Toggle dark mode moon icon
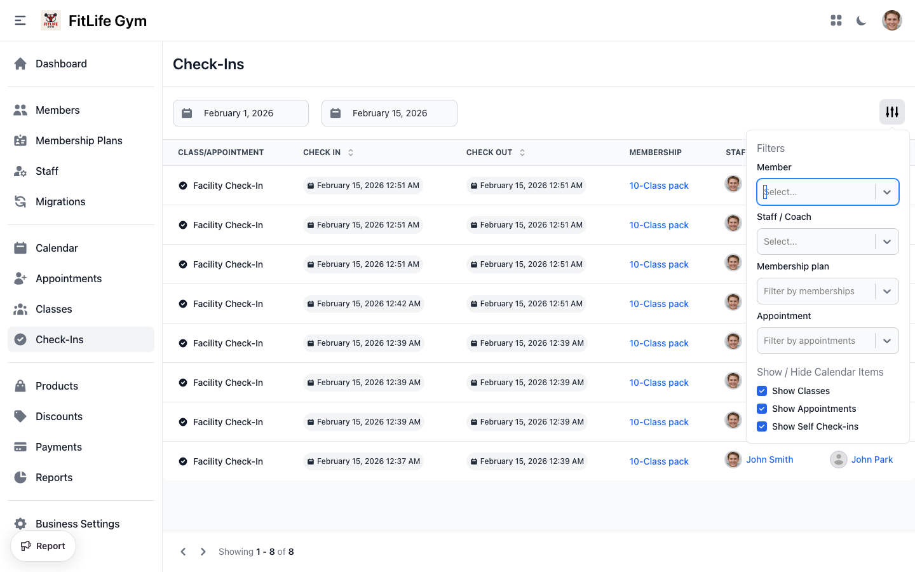The width and height of the screenshot is (915, 572). click(862, 20)
